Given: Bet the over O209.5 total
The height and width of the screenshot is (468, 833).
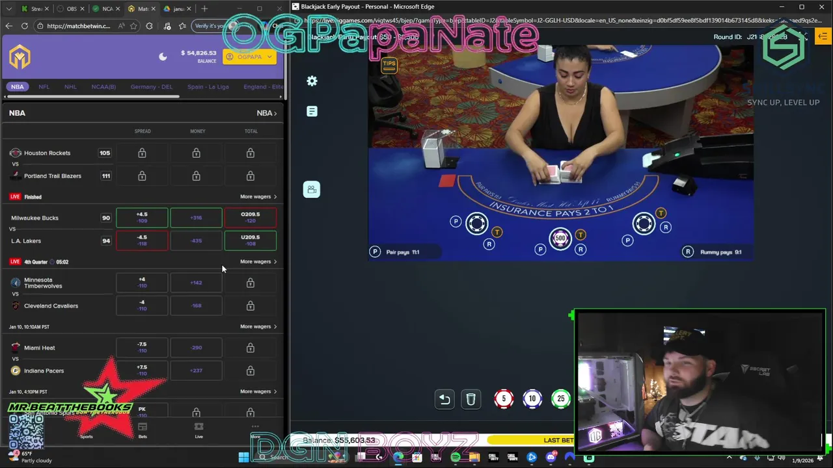Looking at the screenshot, I should pyautogui.click(x=250, y=218).
